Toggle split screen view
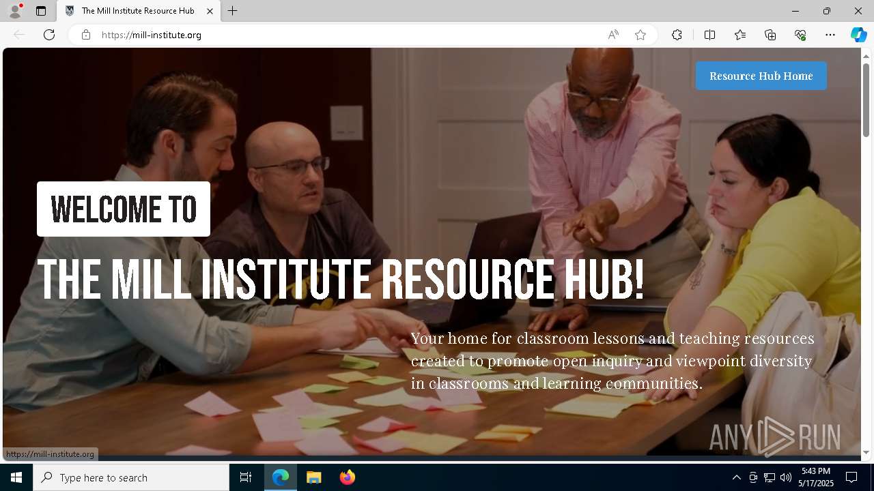This screenshot has height=491, width=874. [x=710, y=35]
